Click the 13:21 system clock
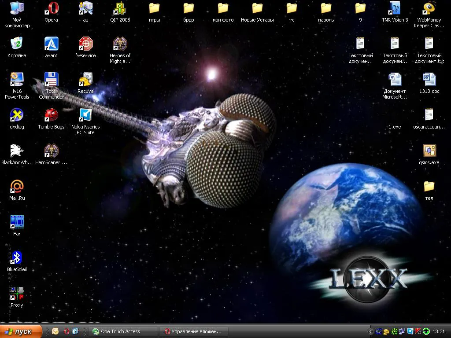 coord(439,331)
